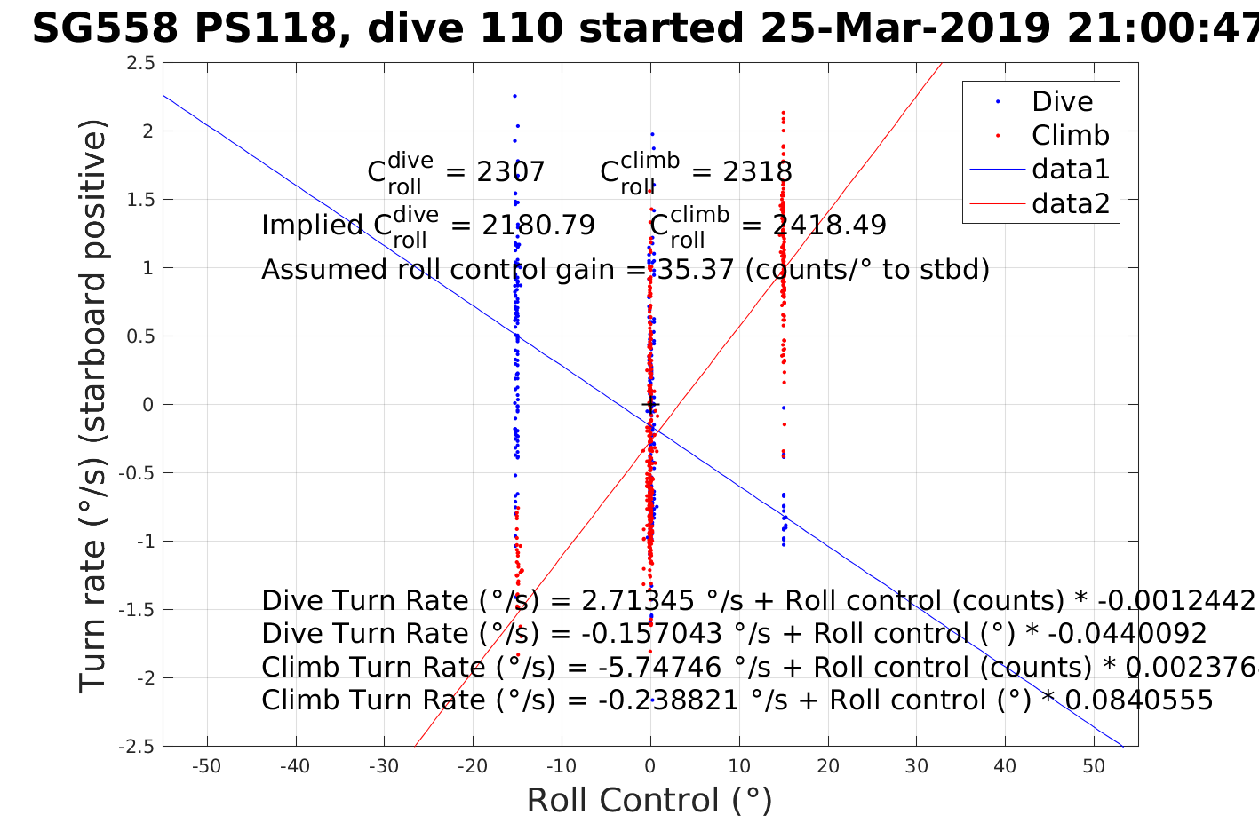Click y-axis tick label "-0.5"
Image resolution: width=1259 pixels, height=839 pixels.
137,473
